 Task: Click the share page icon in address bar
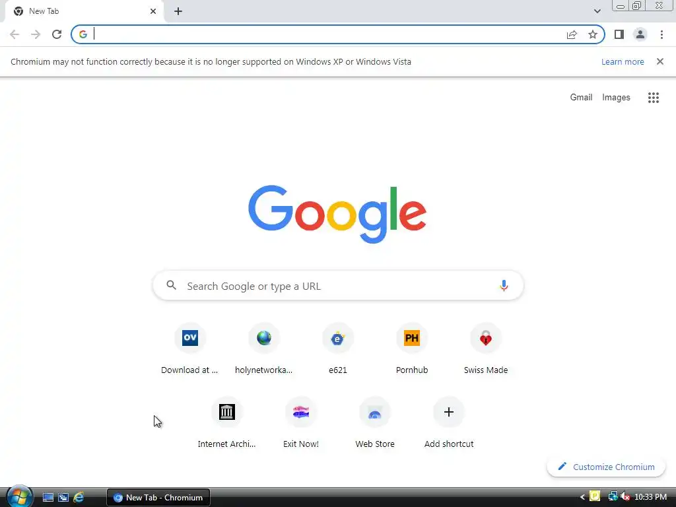pos(572,34)
